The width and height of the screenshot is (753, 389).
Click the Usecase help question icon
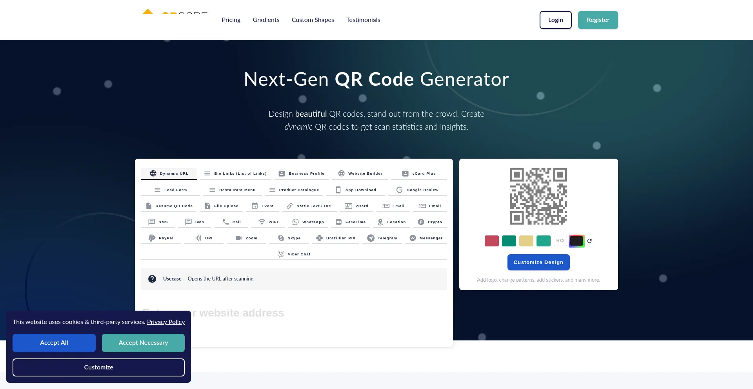click(152, 279)
